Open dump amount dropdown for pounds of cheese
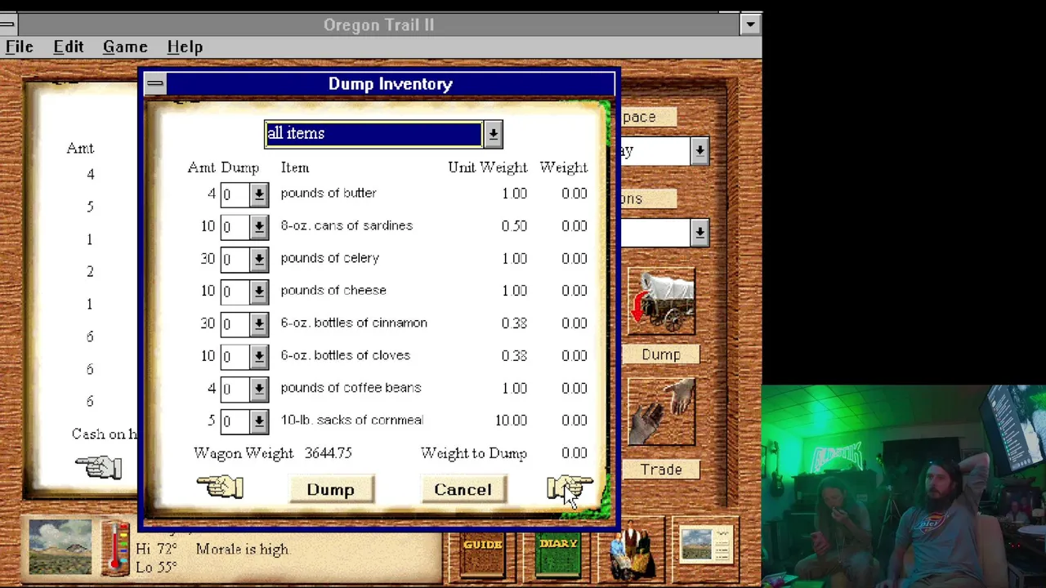This screenshot has height=588, width=1046. coord(259,292)
